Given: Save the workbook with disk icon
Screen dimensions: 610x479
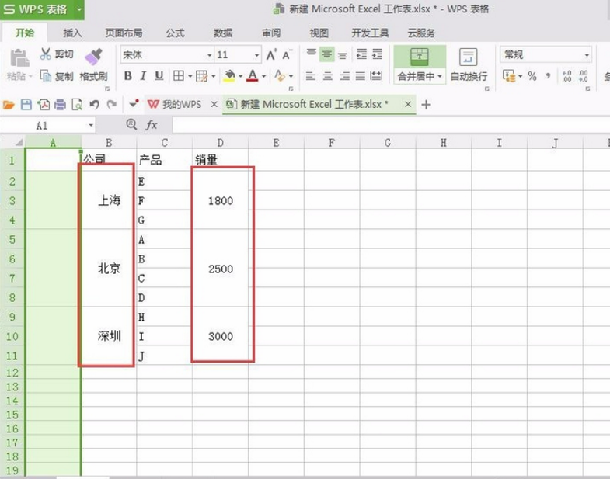Looking at the screenshot, I should click(x=26, y=105).
